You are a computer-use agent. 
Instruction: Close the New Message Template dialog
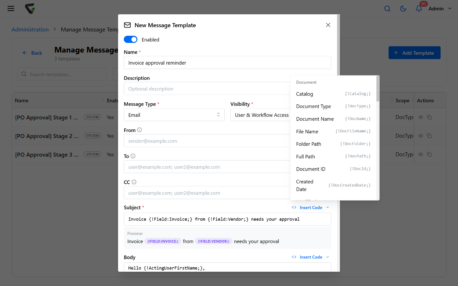328,25
